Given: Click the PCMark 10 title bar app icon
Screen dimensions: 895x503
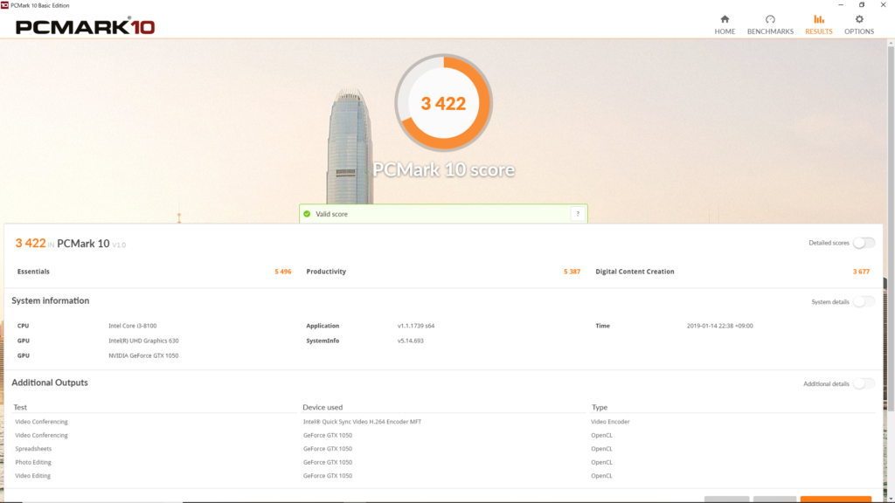Looking at the screenshot, I should coord(4,5).
